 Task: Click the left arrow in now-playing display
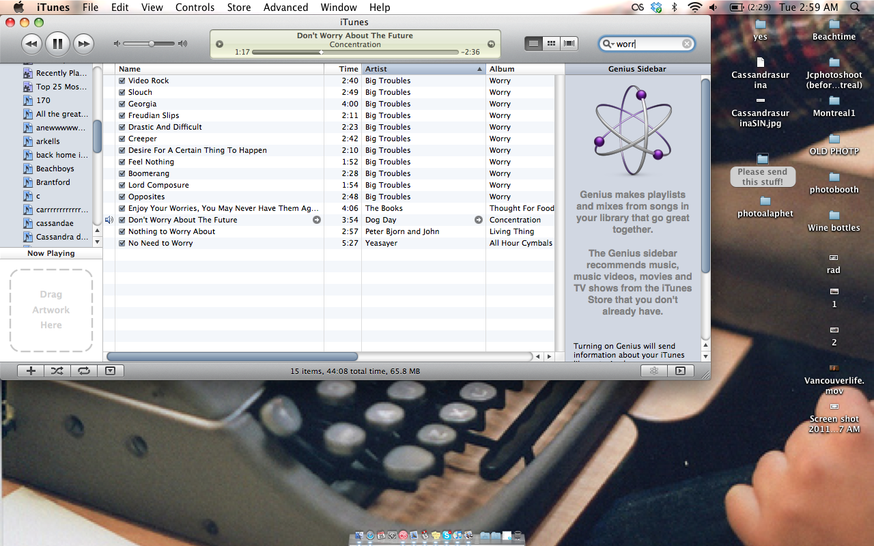219,44
